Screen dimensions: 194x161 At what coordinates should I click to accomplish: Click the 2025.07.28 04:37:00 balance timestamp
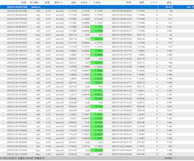[x=17, y=7]
